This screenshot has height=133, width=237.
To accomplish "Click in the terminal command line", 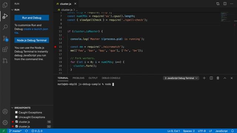I will pyautogui.click(x=86, y=84).
